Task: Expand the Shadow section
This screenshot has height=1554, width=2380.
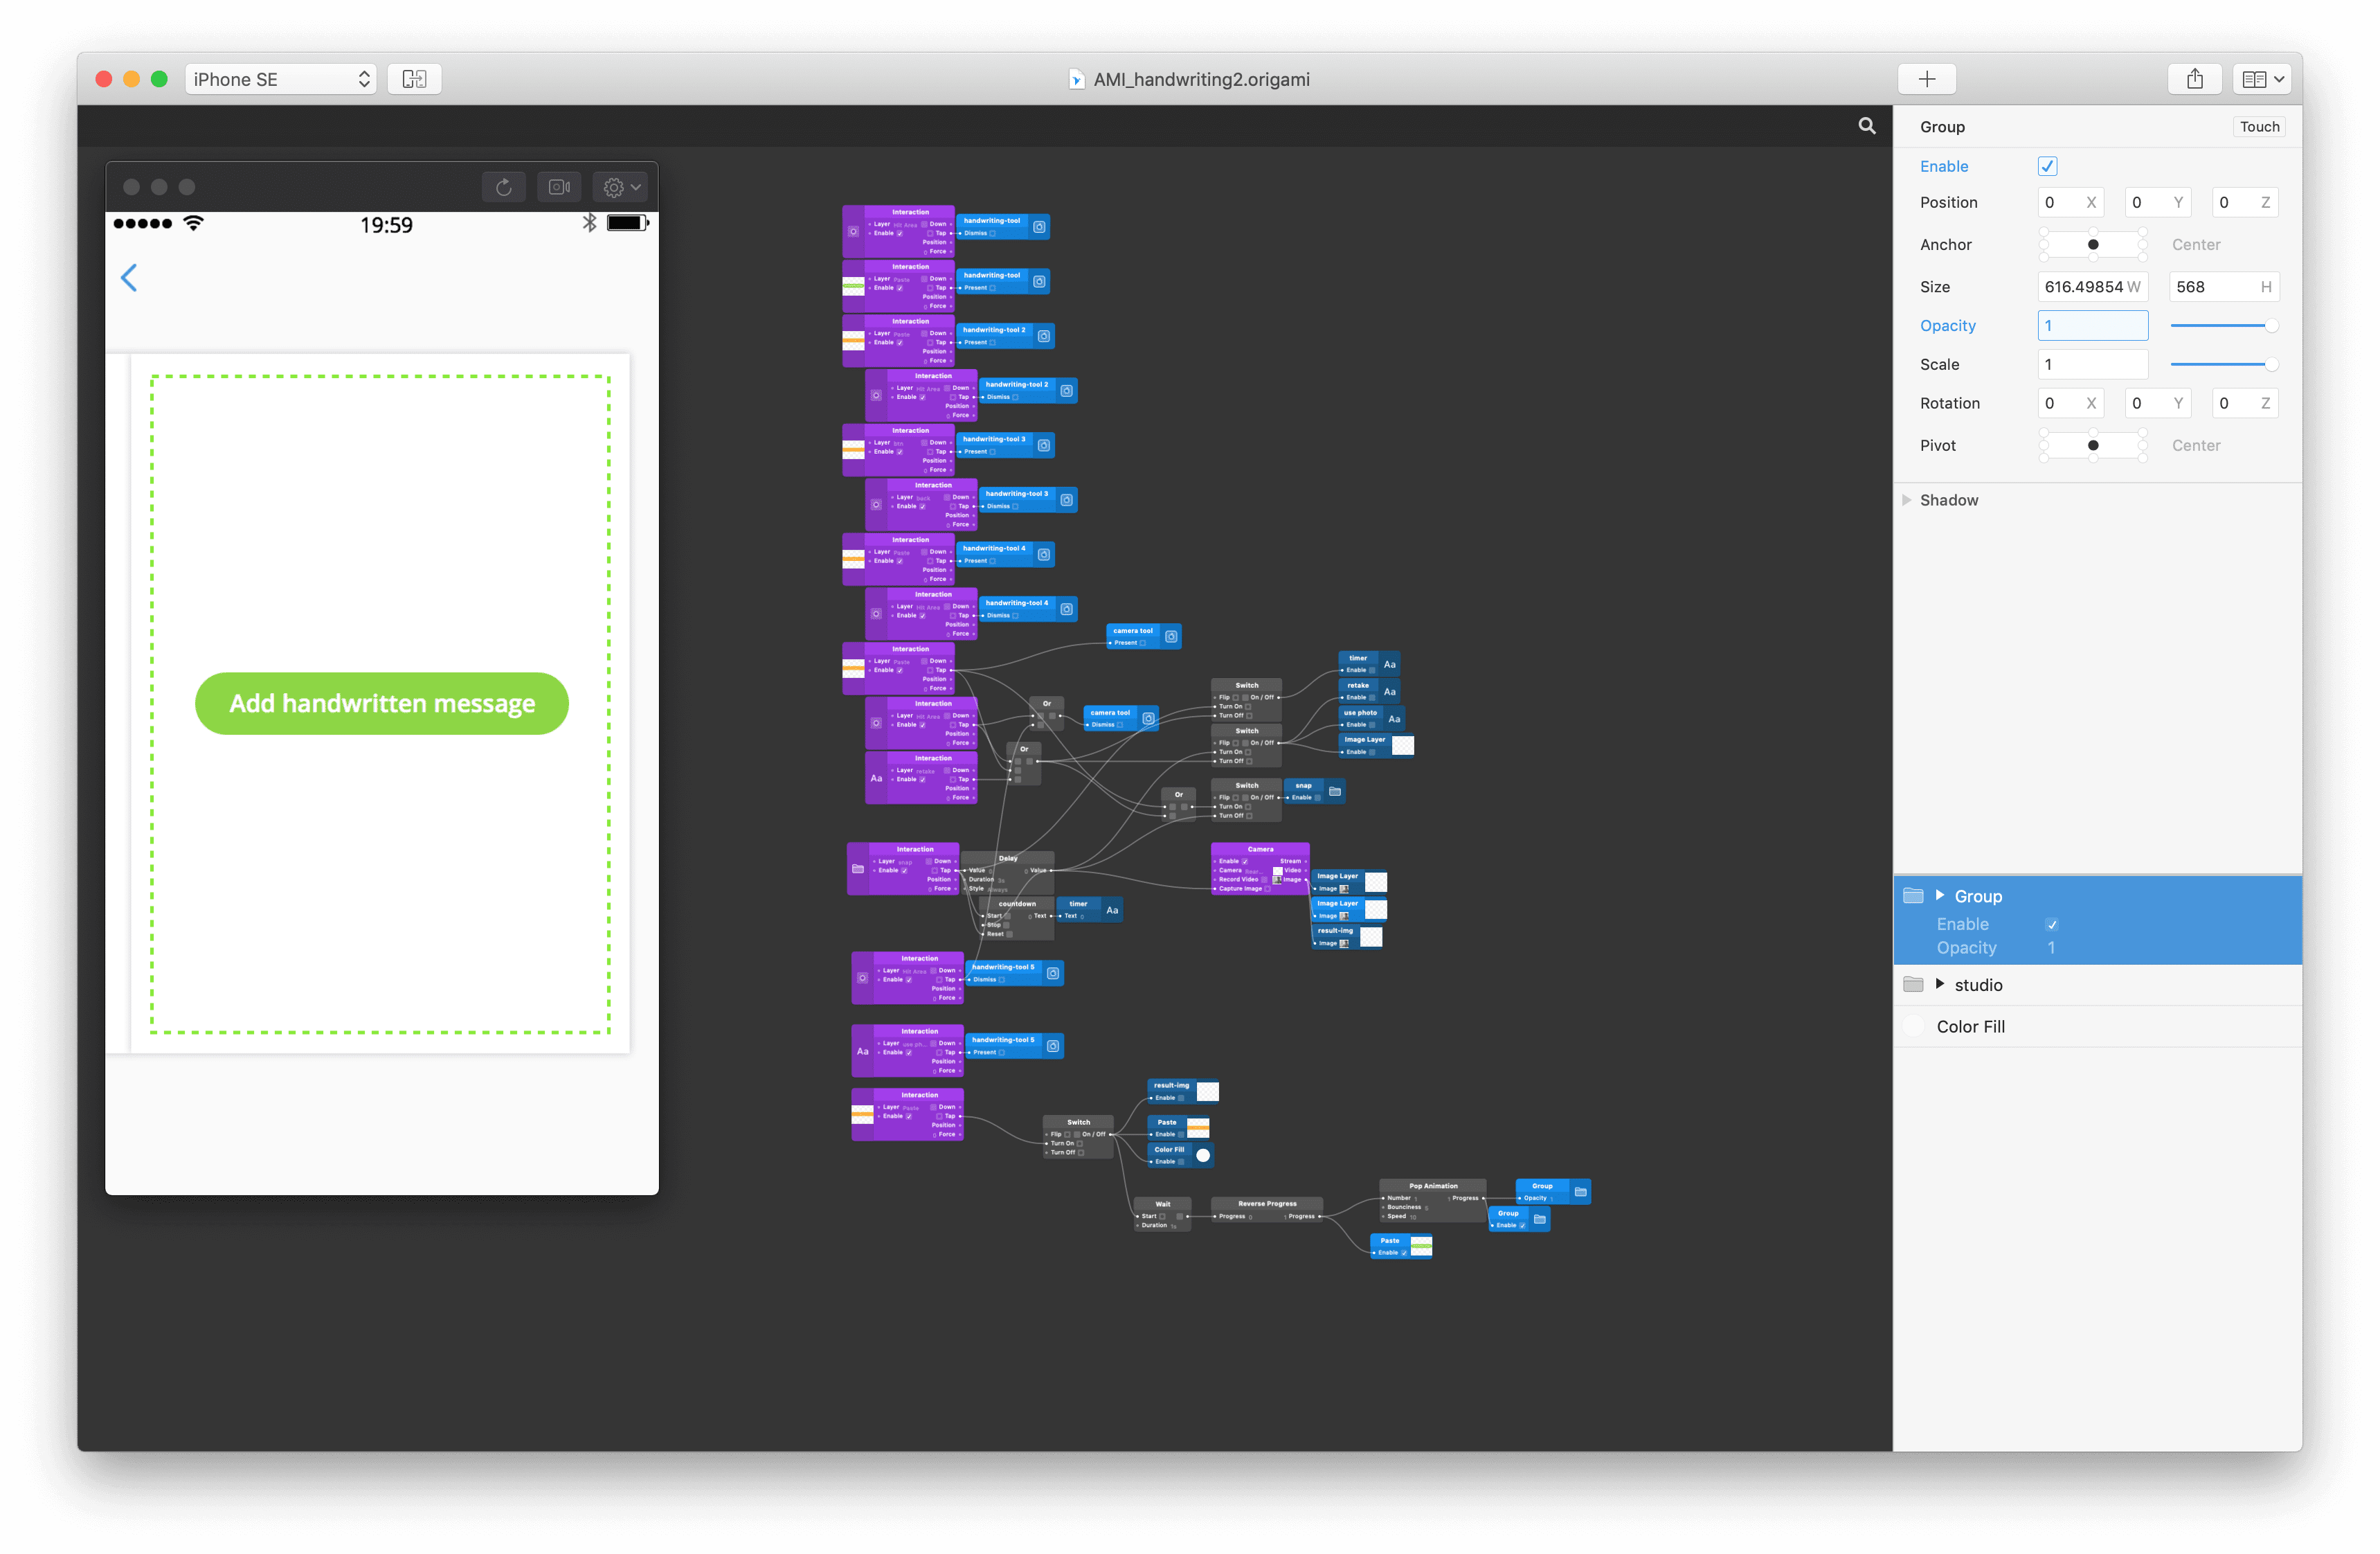Action: point(1906,500)
